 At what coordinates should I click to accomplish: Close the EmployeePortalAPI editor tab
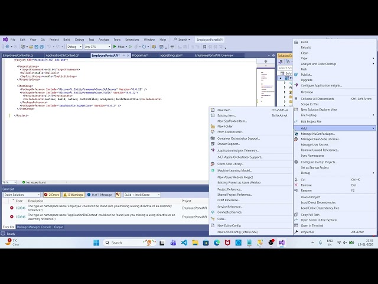point(128,56)
